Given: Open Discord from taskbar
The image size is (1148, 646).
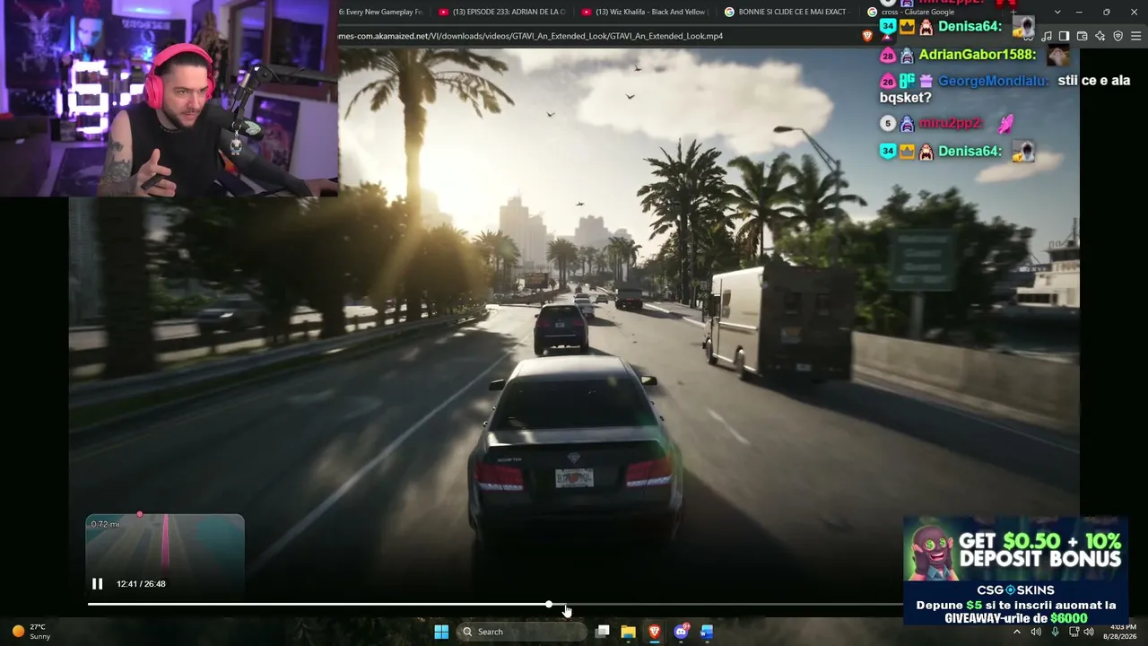Looking at the screenshot, I should pos(681,632).
